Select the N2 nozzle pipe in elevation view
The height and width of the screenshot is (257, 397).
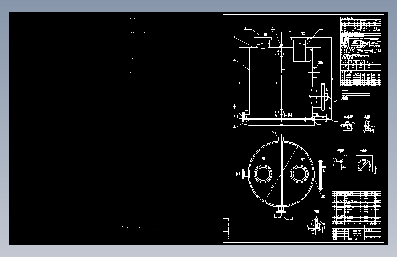click(299, 50)
